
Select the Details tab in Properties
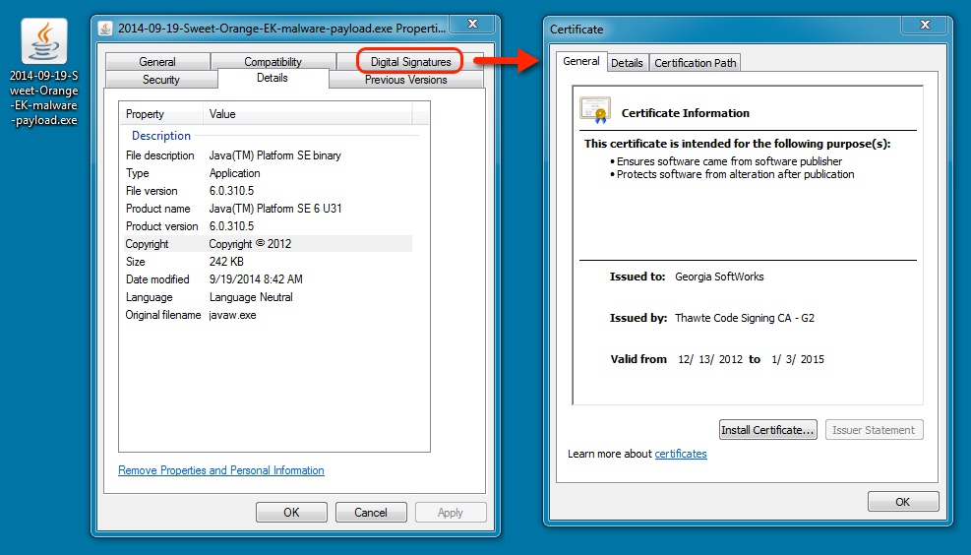[x=273, y=78]
